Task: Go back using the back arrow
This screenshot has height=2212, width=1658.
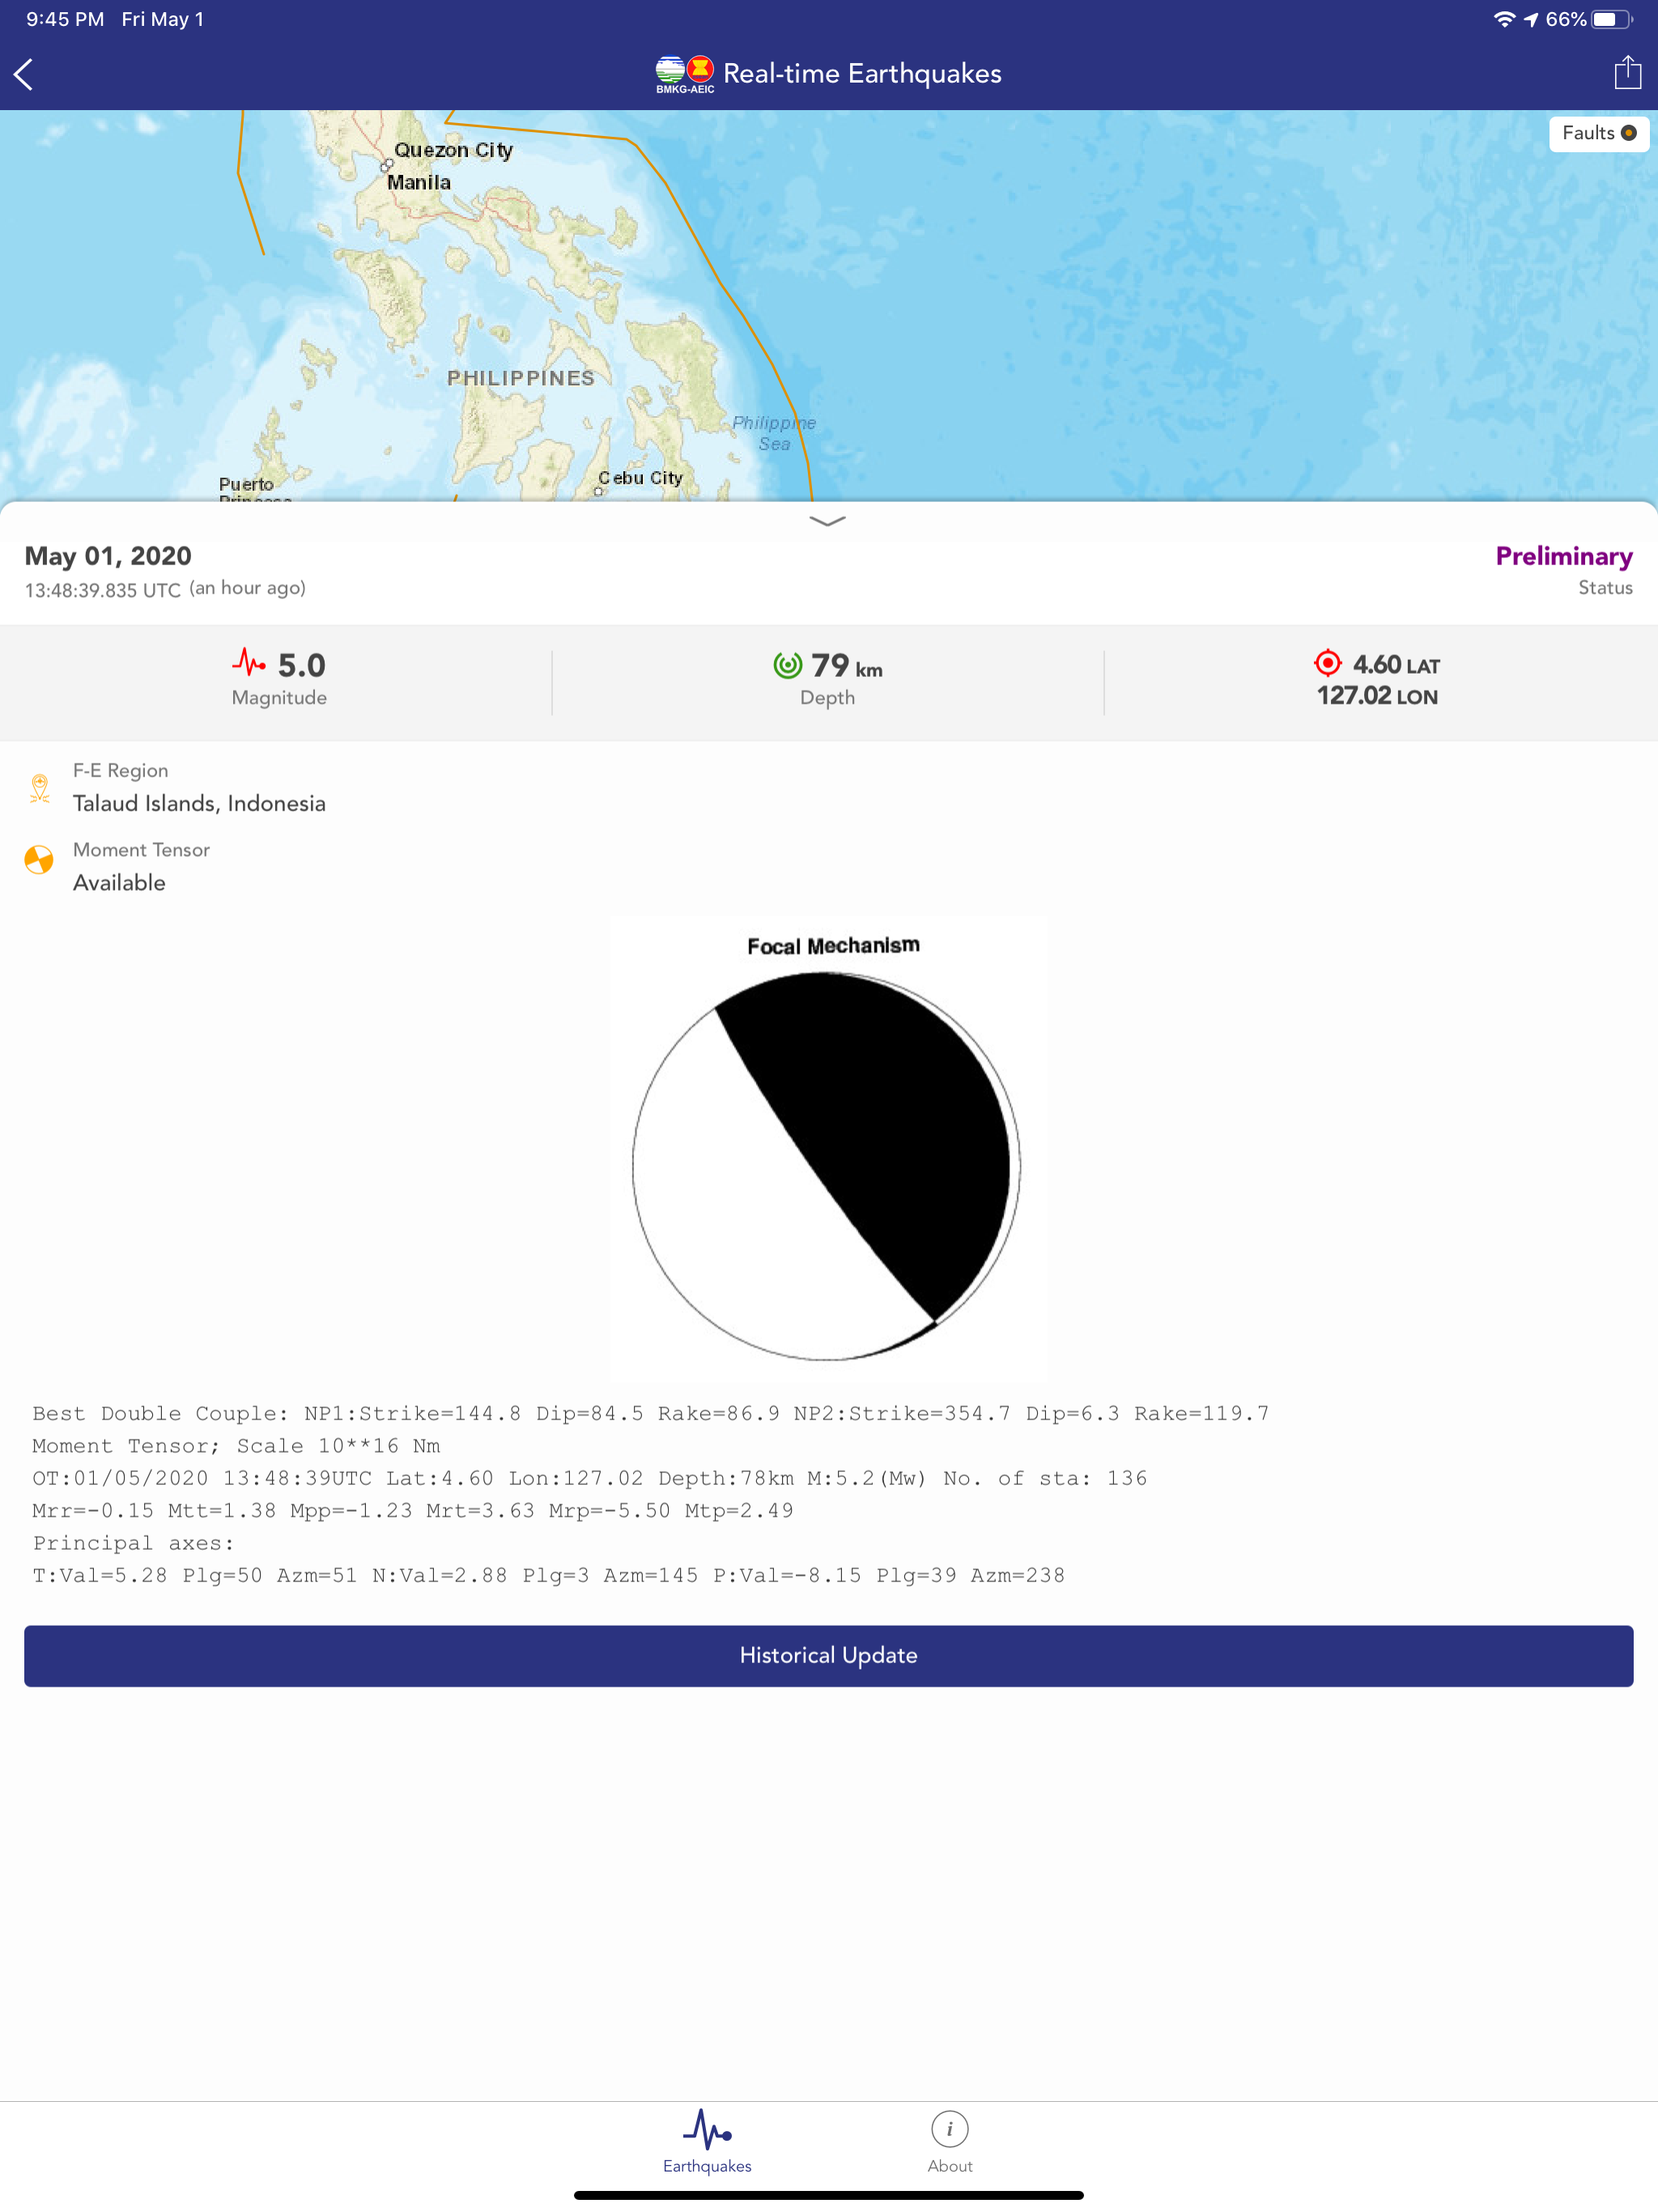Action: [x=24, y=74]
